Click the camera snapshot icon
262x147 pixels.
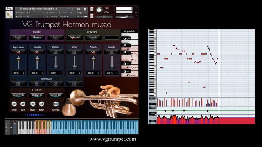[79, 9]
